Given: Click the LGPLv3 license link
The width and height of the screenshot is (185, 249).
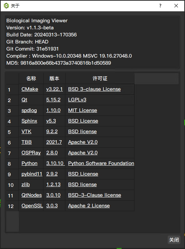Looking at the screenshot, I should click(77, 100).
